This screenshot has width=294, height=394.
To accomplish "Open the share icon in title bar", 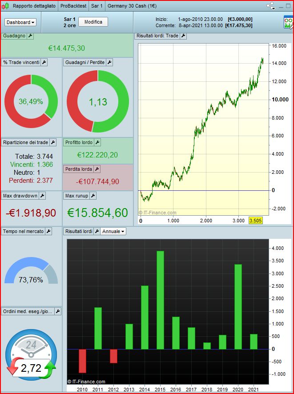I will click(x=270, y=5).
